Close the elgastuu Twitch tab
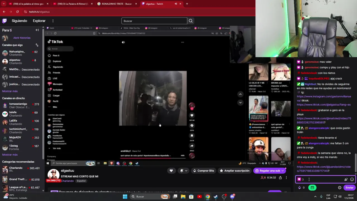Image resolution: width=357 pixels, height=201 pixels. pos(180,4)
